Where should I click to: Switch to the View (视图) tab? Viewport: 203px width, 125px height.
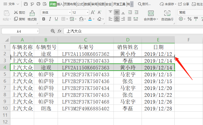[101, 4]
